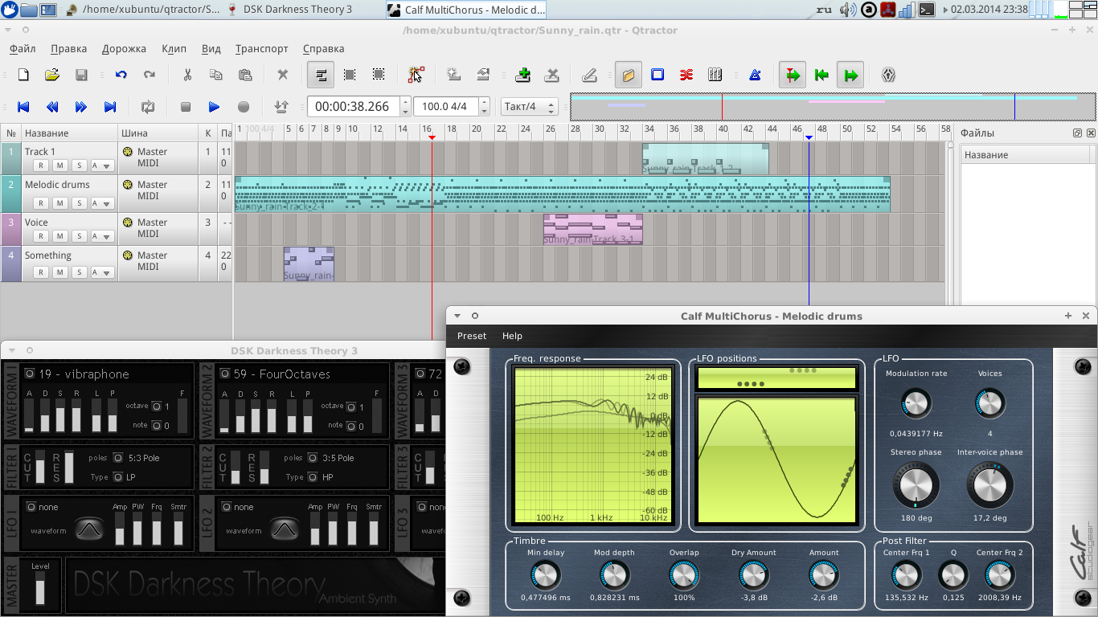Image resolution: width=1098 pixels, height=617 pixels.
Task: Click the MIDI Panic button
Action: (888, 75)
